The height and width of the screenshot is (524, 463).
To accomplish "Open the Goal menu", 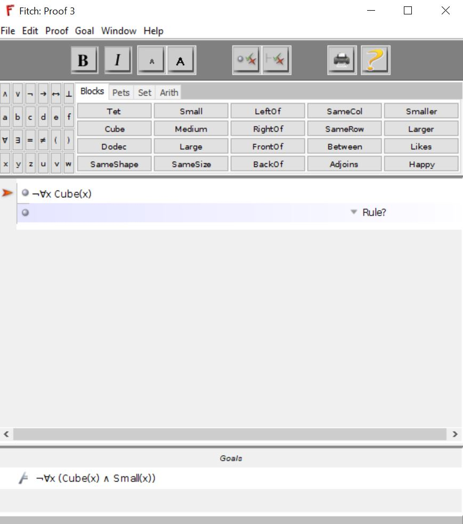I will click(84, 31).
